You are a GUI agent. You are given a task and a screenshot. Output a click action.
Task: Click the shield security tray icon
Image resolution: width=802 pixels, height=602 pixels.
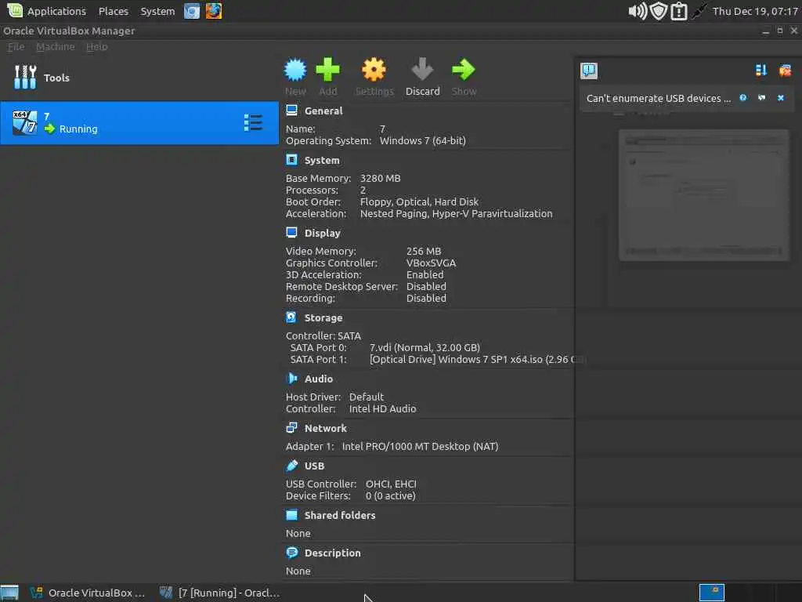[x=659, y=11]
